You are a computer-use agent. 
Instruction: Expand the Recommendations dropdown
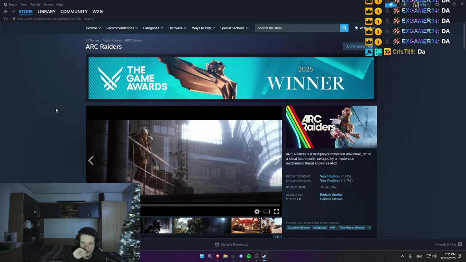pos(122,28)
